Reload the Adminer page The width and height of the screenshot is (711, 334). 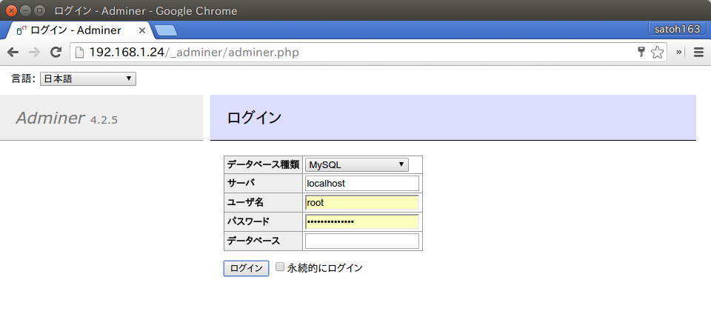[56, 52]
